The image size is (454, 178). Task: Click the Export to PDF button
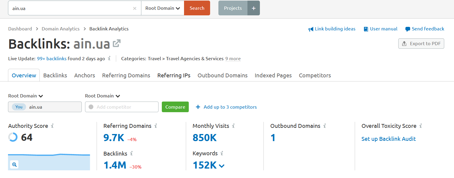tap(421, 44)
